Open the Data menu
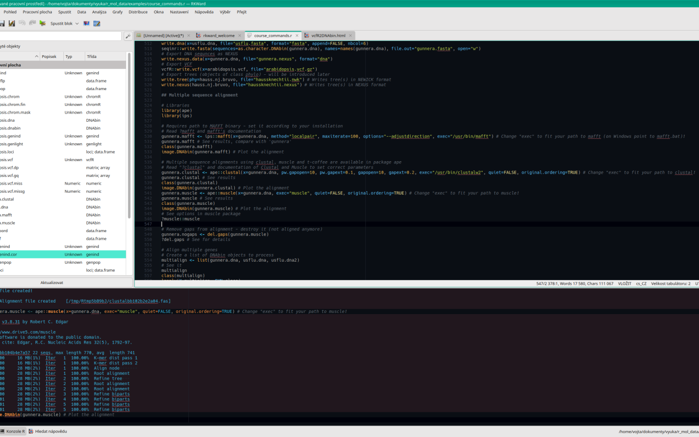Screen dimensions: 699x437 point(81,11)
